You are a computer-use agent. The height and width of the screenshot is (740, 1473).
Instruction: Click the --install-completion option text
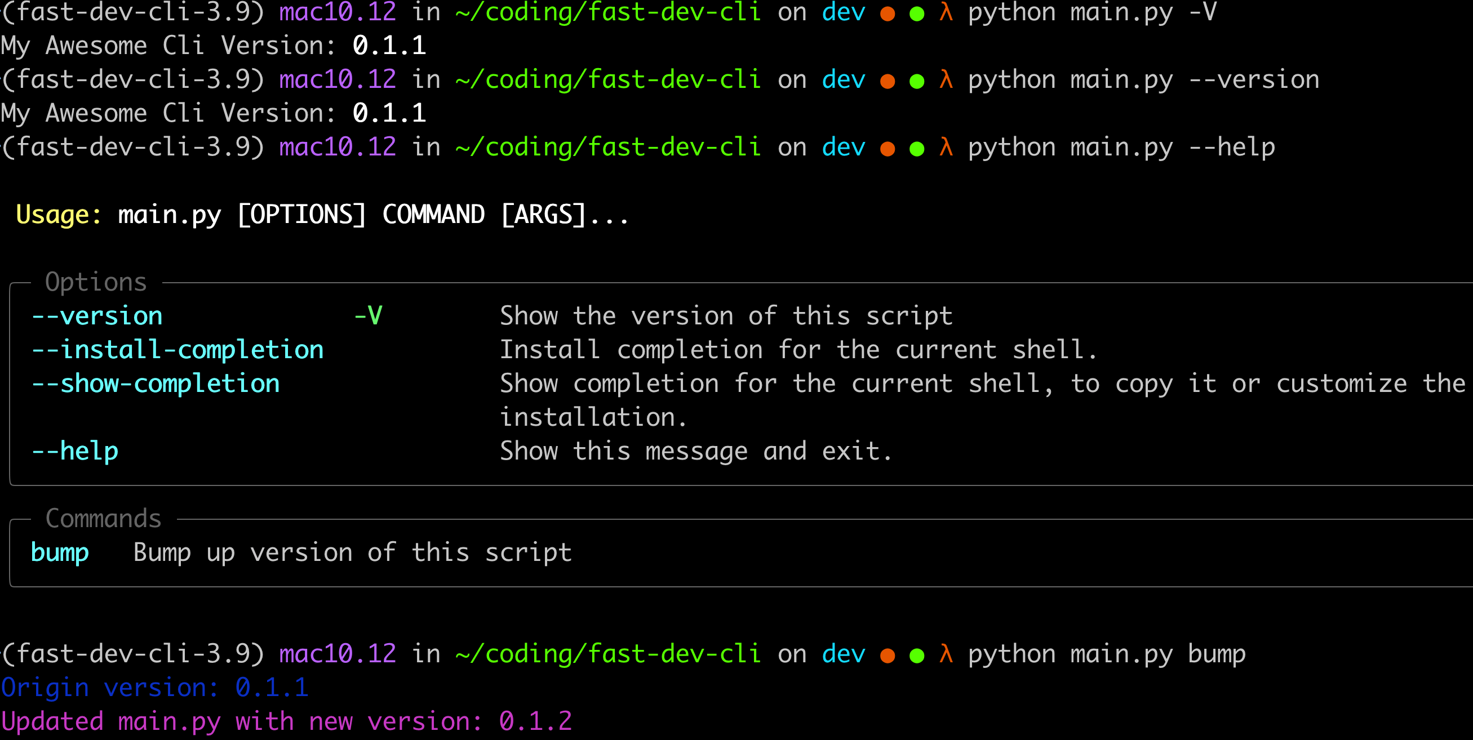178,350
